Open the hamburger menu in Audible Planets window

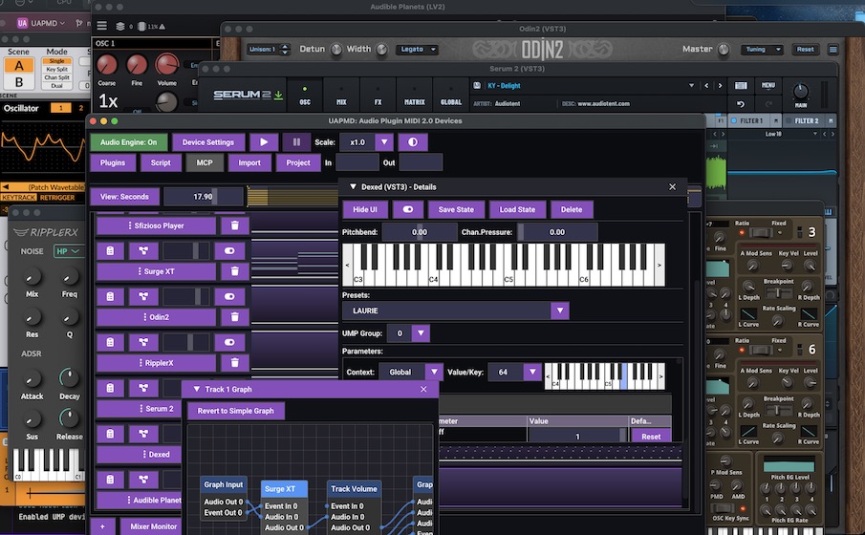(x=102, y=26)
